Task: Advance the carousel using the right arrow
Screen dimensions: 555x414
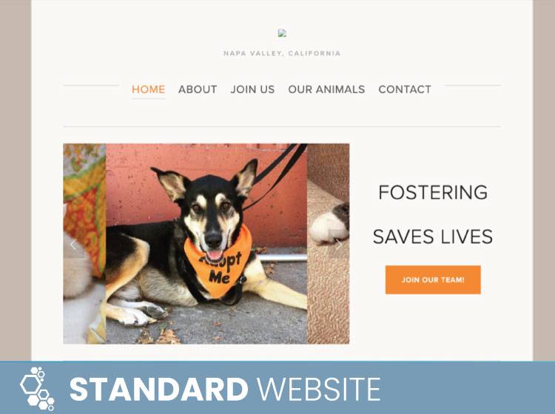Action: (x=339, y=244)
